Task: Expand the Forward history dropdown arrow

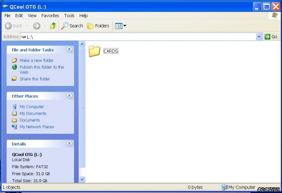Action: point(45,26)
